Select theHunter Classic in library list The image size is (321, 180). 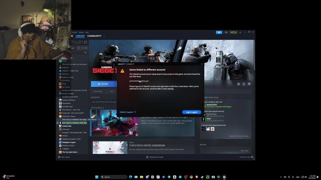[x=69, y=116]
